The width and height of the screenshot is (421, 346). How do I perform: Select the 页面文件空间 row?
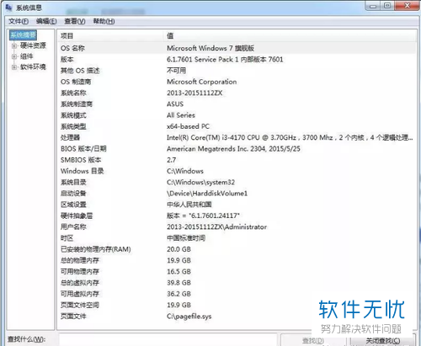[237, 305]
